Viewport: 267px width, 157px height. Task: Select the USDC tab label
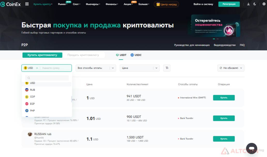point(138,55)
